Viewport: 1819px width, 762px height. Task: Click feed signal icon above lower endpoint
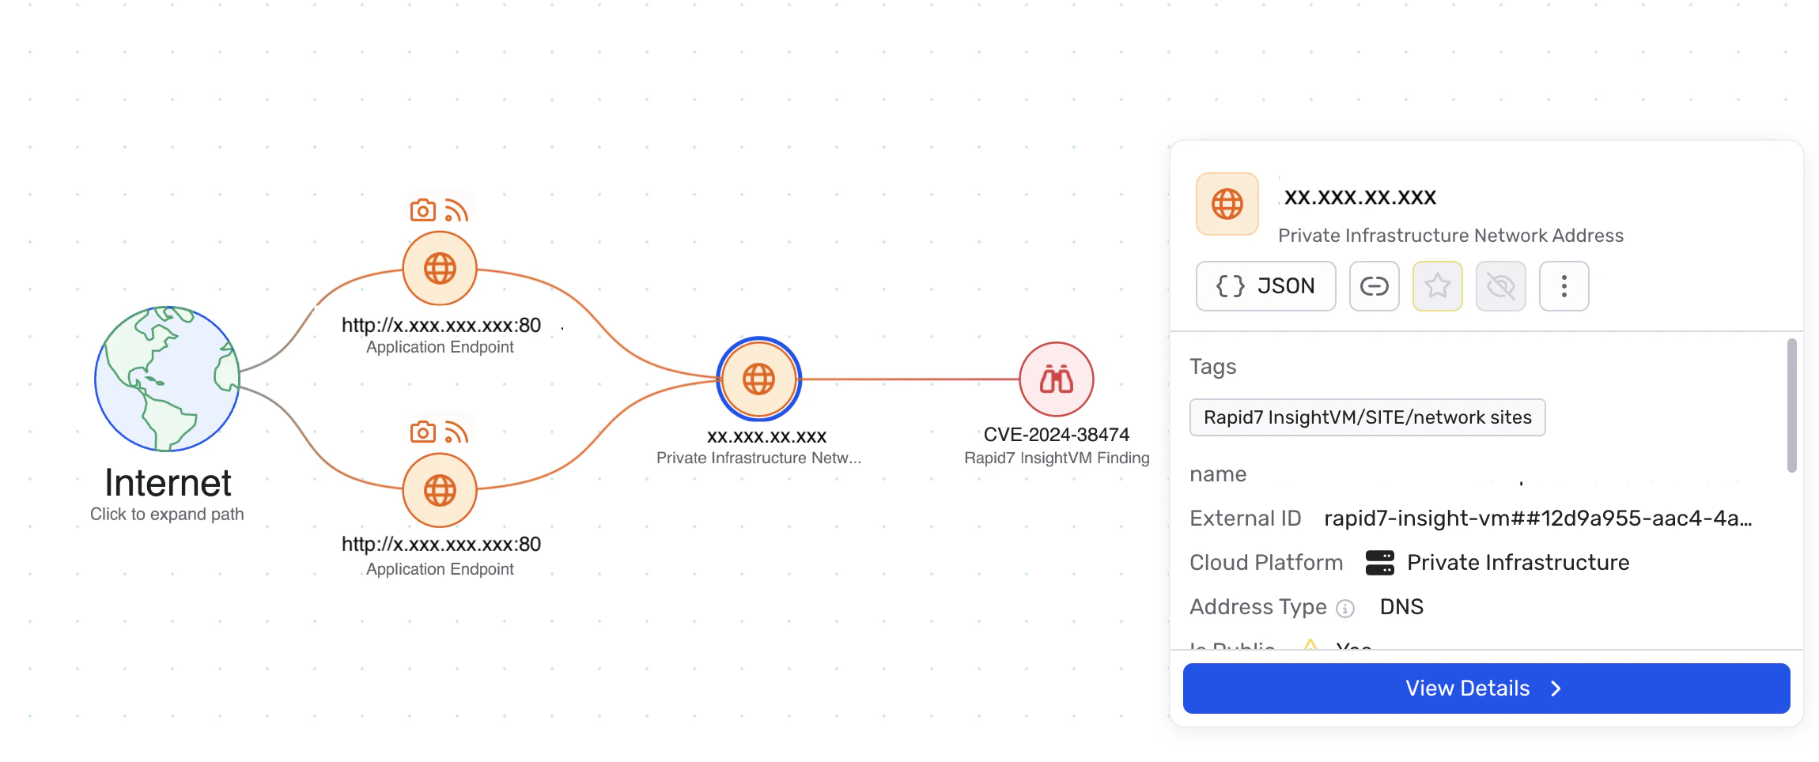click(x=456, y=432)
